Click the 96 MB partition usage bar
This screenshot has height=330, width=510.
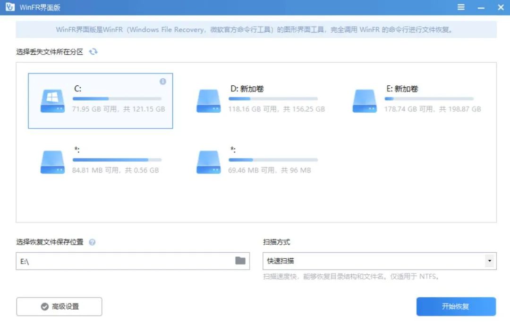click(273, 160)
